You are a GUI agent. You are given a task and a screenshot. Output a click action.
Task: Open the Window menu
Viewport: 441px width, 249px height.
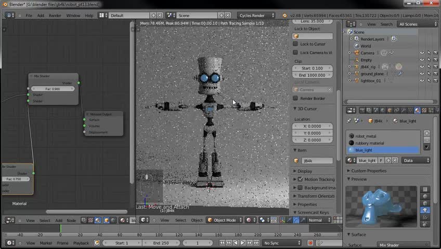pos(73,16)
